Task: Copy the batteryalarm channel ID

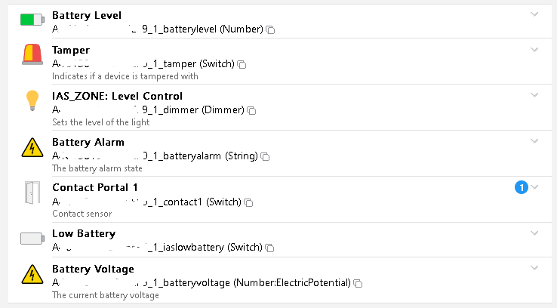Action: (264, 157)
